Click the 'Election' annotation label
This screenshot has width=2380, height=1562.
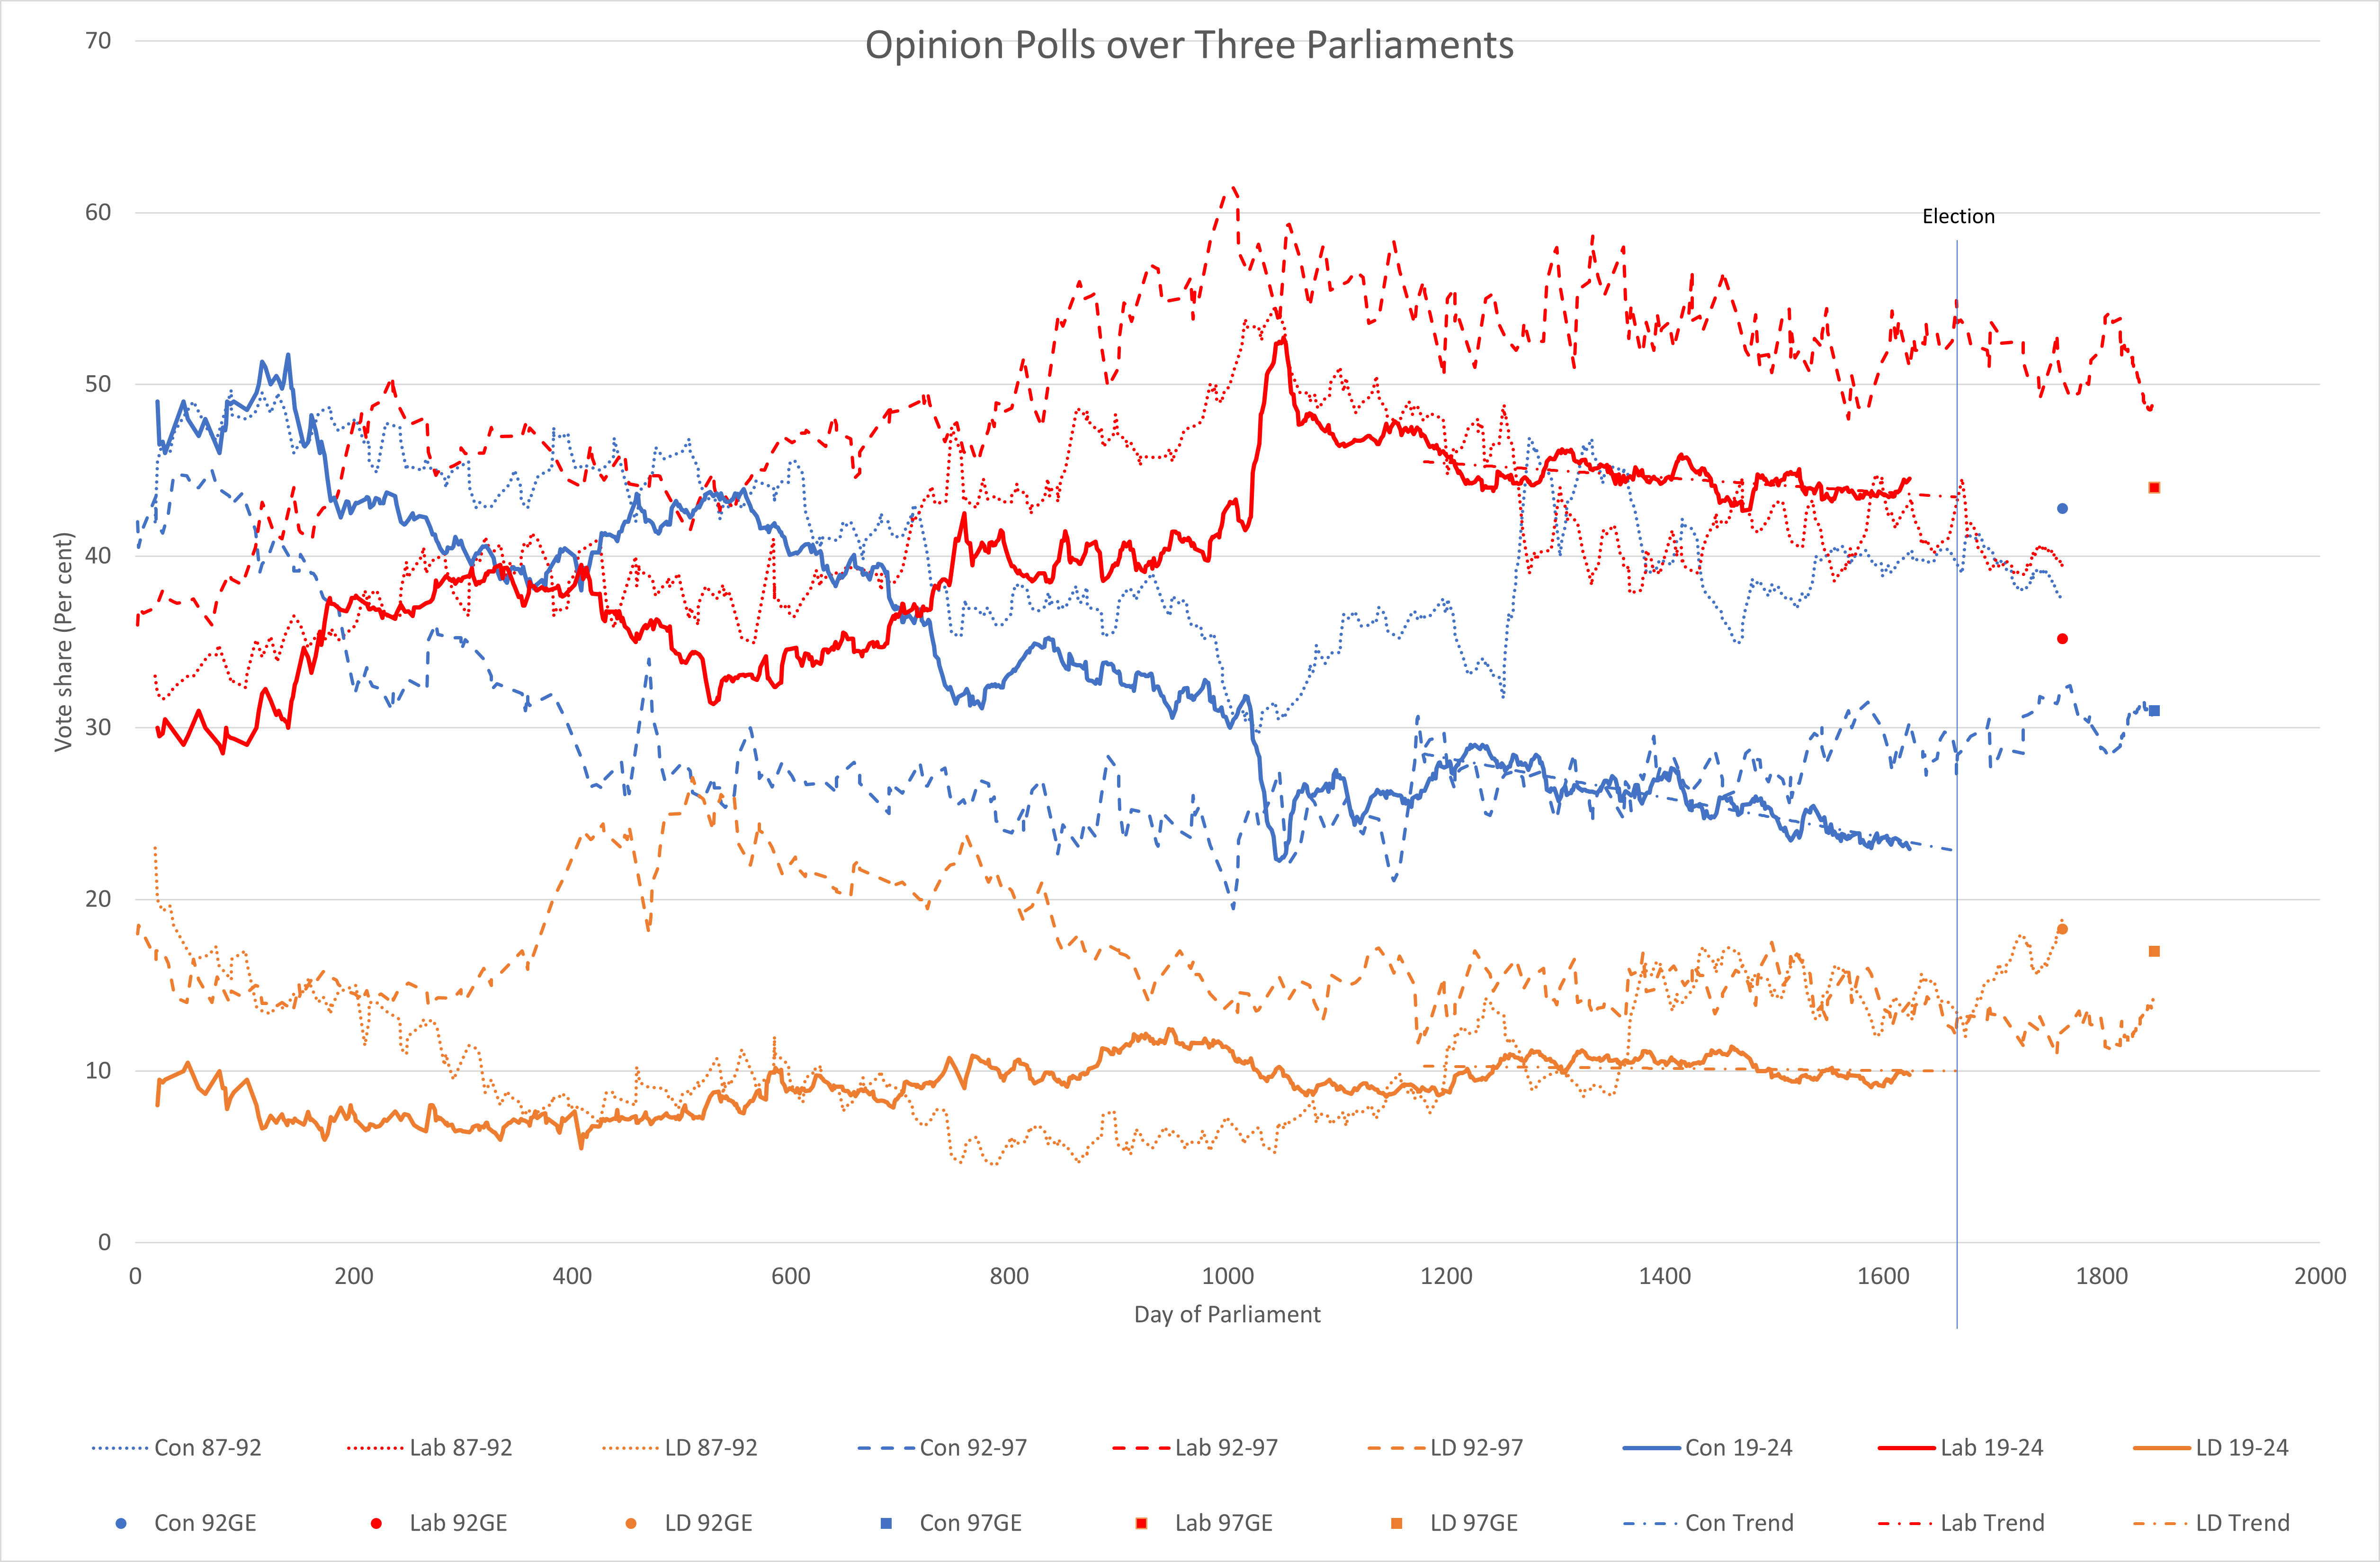click(1958, 217)
